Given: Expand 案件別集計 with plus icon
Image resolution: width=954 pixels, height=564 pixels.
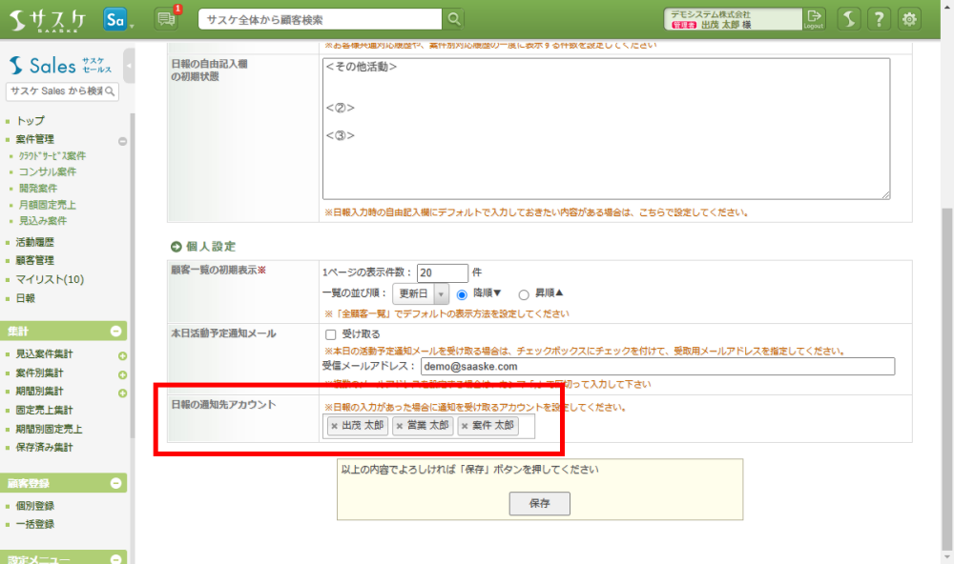Looking at the screenshot, I should click(x=122, y=375).
